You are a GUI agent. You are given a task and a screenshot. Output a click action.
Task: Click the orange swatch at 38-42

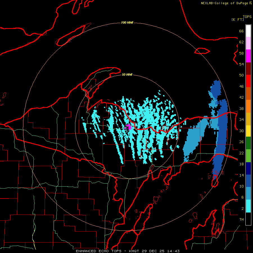pos(248,106)
